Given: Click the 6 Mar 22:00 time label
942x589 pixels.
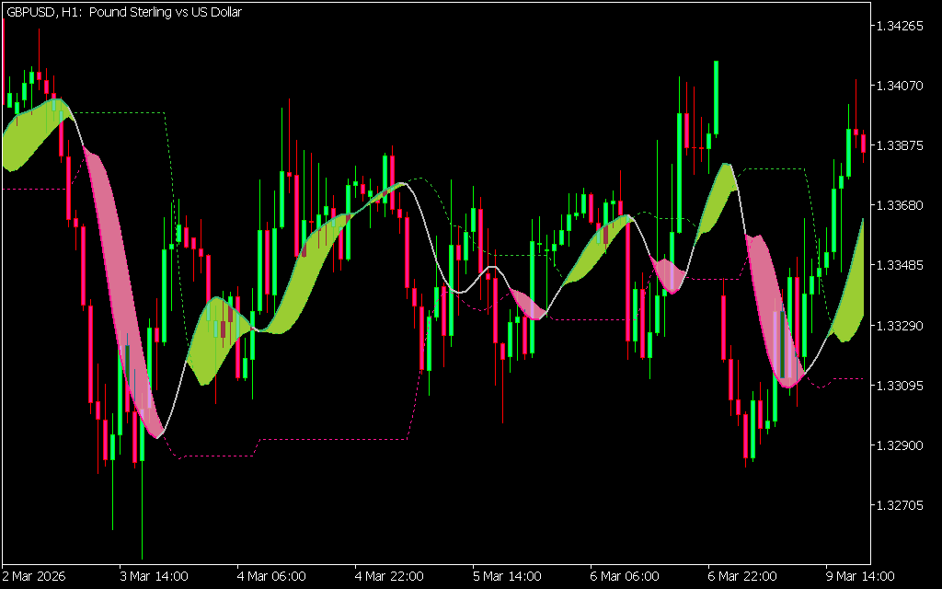Looking at the screenshot, I should pos(743,576).
